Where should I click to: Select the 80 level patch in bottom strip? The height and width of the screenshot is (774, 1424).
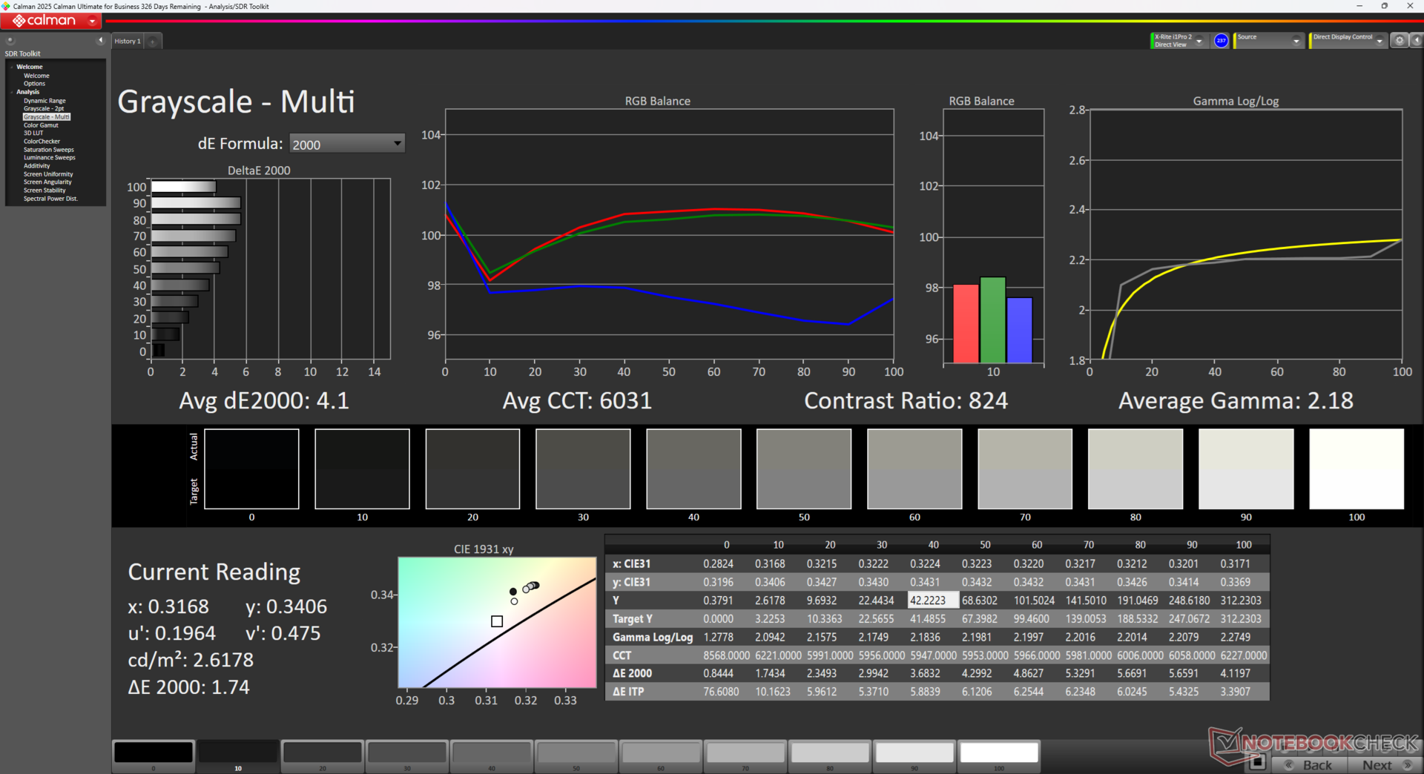(x=830, y=756)
